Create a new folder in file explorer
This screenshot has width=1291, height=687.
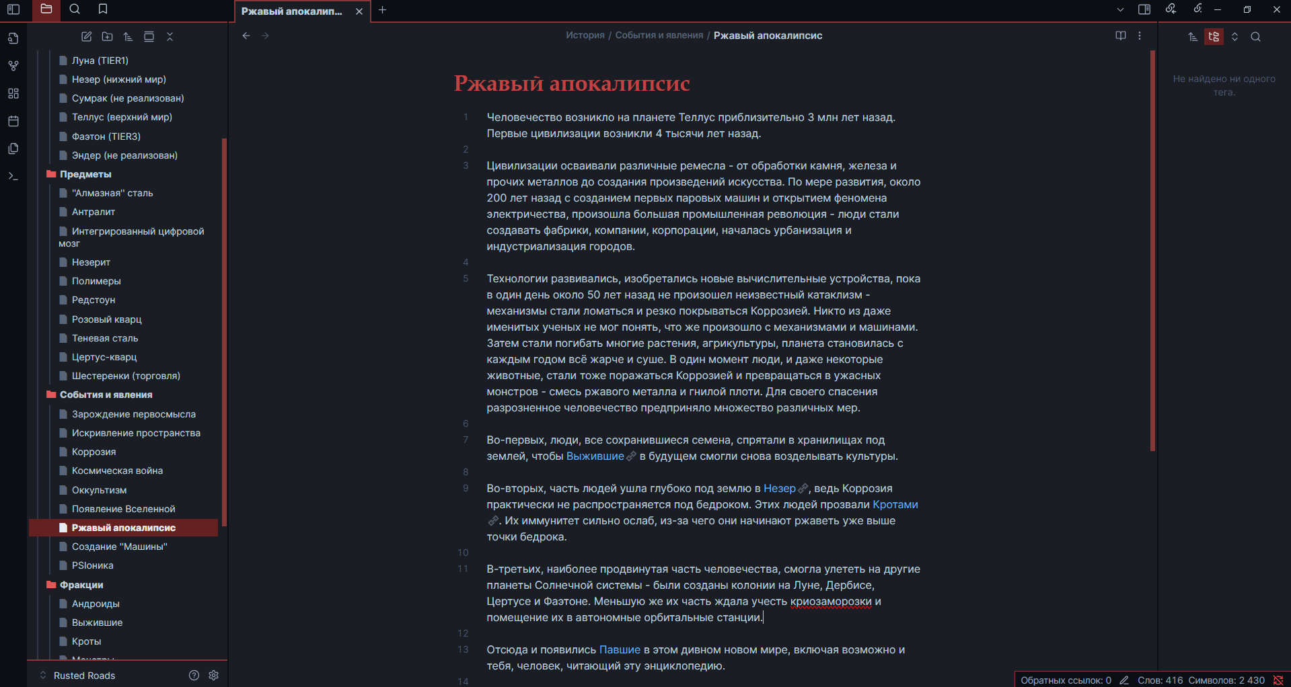[x=107, y=37]
